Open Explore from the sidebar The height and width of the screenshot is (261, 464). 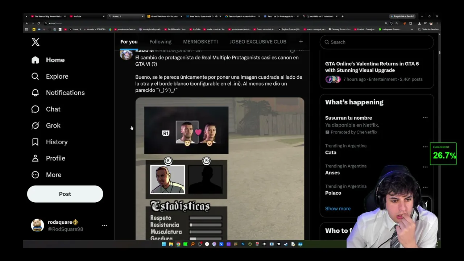50,76
